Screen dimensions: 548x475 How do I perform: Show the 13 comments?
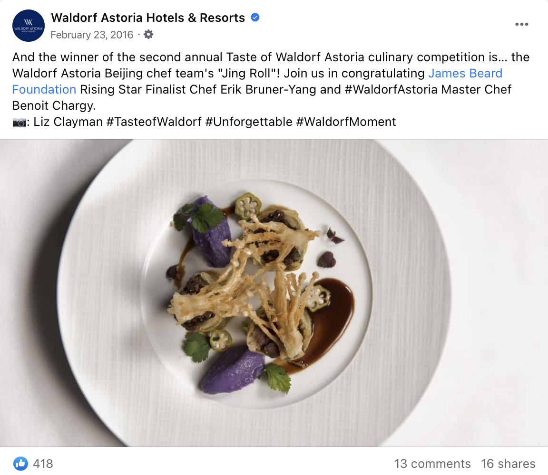[432, 464]
